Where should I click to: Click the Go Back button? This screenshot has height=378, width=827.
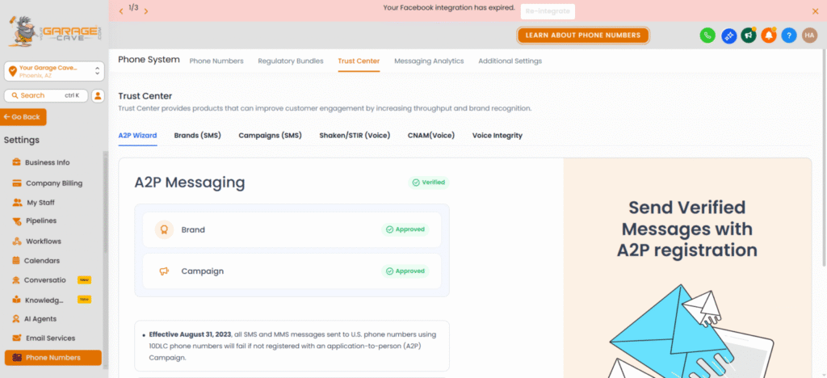click(x=23, y=117)
